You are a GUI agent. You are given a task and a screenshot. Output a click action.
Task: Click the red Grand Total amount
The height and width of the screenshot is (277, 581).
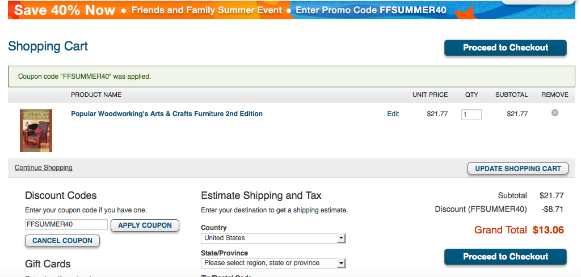(x=548, y=230)
